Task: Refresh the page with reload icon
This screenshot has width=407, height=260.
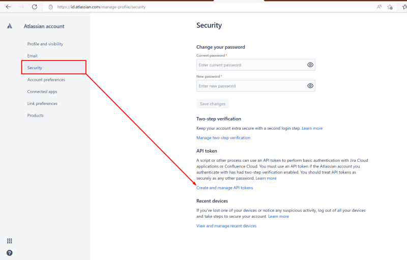Action: pyautogui.click(x=35, y=7)
